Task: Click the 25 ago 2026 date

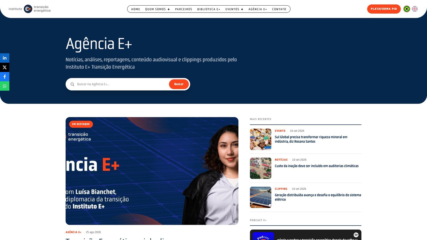Action: point(93,232)
